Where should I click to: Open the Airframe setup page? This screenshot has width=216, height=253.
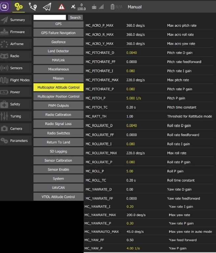point(16,44)
